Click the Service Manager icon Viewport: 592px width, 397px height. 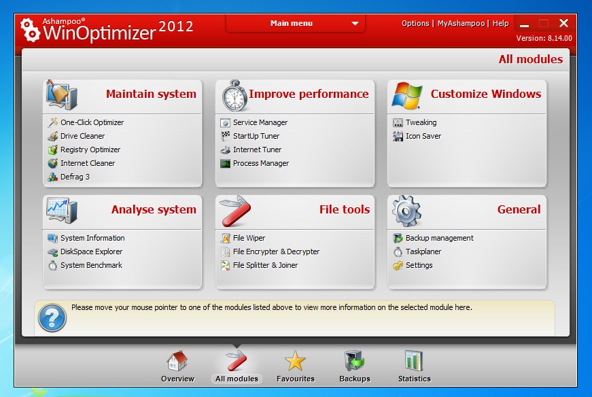[226, 122]
